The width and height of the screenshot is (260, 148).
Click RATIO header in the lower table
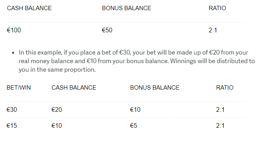(225, 88)
